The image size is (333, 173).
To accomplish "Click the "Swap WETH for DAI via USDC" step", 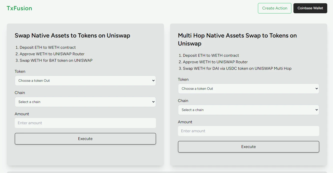I will [237, 68].
